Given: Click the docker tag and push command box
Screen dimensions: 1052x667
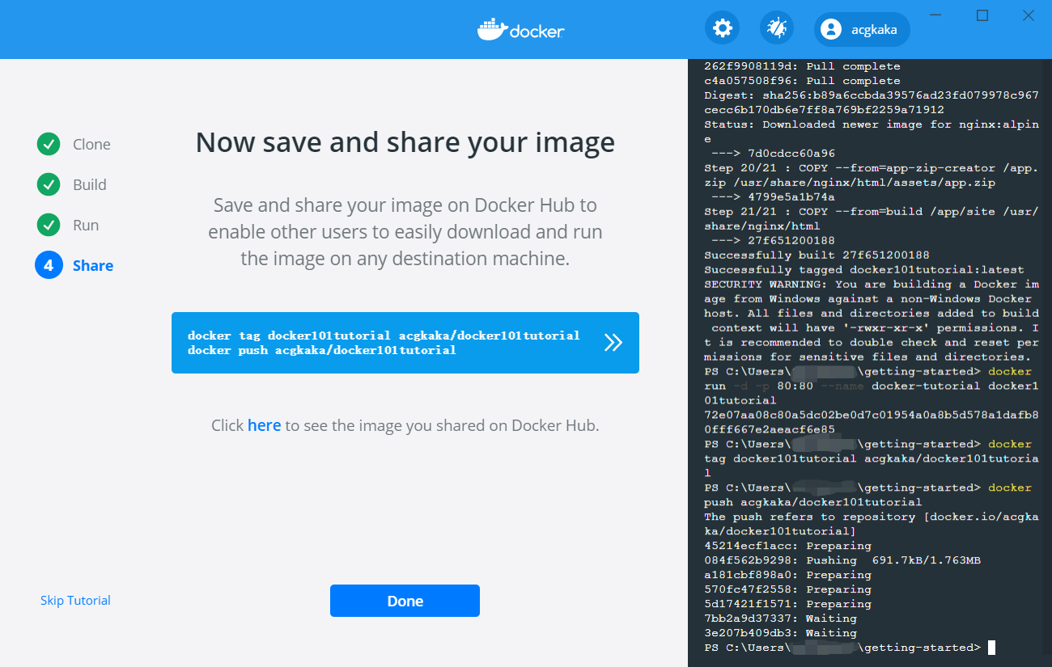Looking at the screenshot, I should 405,343.
